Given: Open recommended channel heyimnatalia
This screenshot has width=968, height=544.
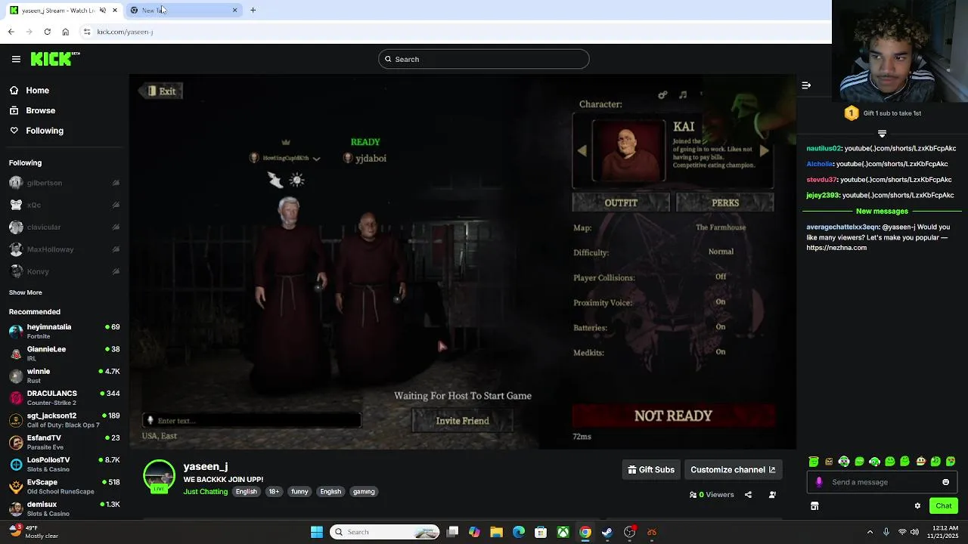Looking at the screenshot, I should click(64, 331).
